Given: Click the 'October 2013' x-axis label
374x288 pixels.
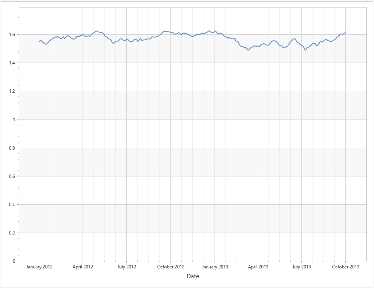Looking at the screenshot, I should pos(346,267).
